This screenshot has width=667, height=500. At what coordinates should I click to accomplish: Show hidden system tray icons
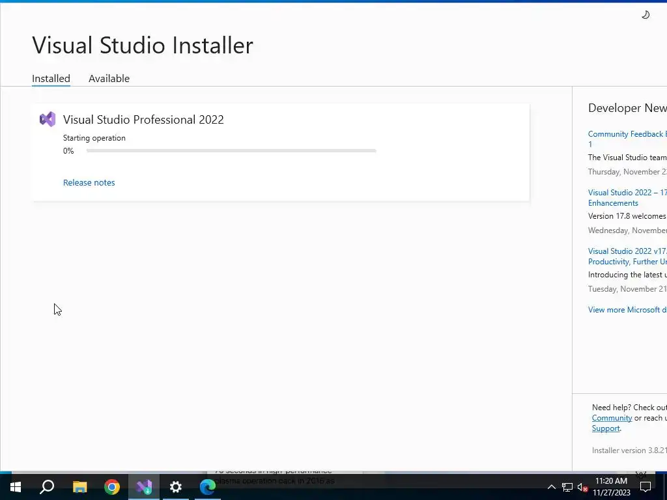click(x=551, y=487)
